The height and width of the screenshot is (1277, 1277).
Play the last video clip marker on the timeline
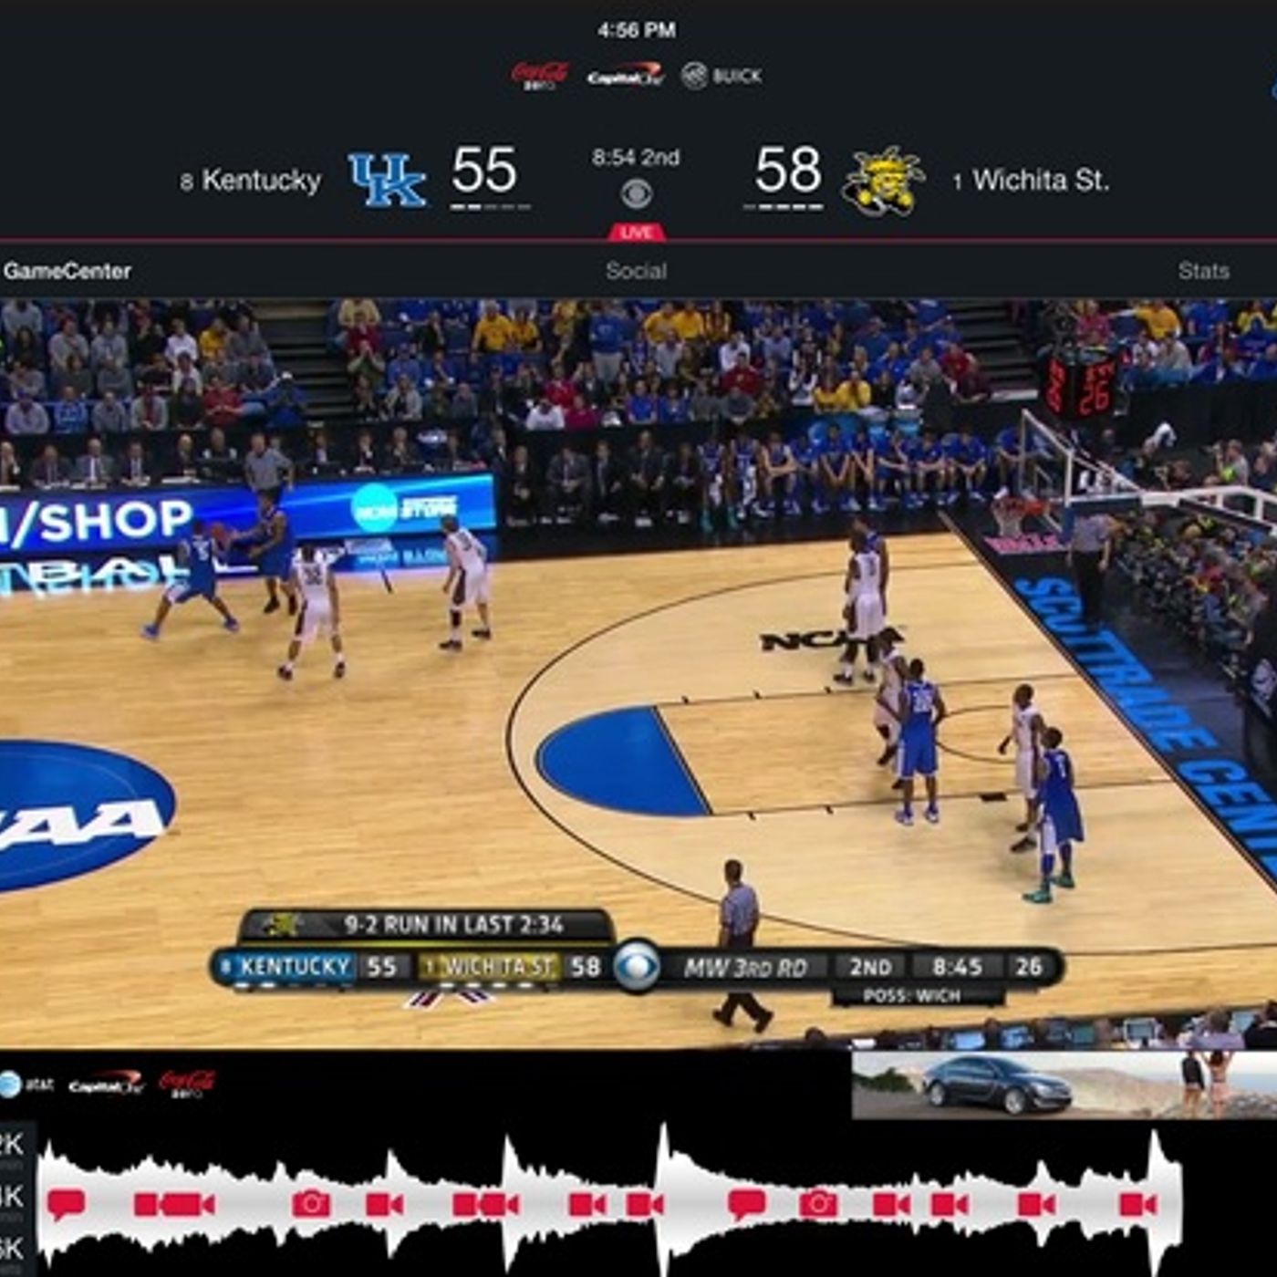pyautogui.click(x=1138, y=1204)
